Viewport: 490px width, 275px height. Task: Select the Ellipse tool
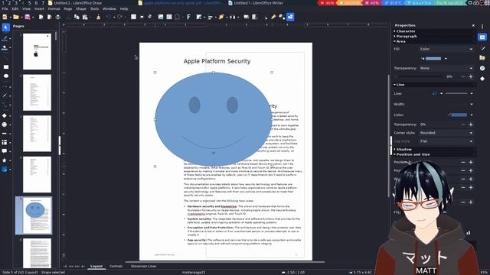(5, 76)
